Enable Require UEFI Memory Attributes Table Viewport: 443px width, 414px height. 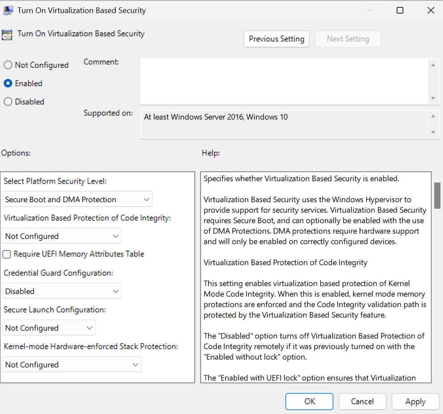pos(7,254)
